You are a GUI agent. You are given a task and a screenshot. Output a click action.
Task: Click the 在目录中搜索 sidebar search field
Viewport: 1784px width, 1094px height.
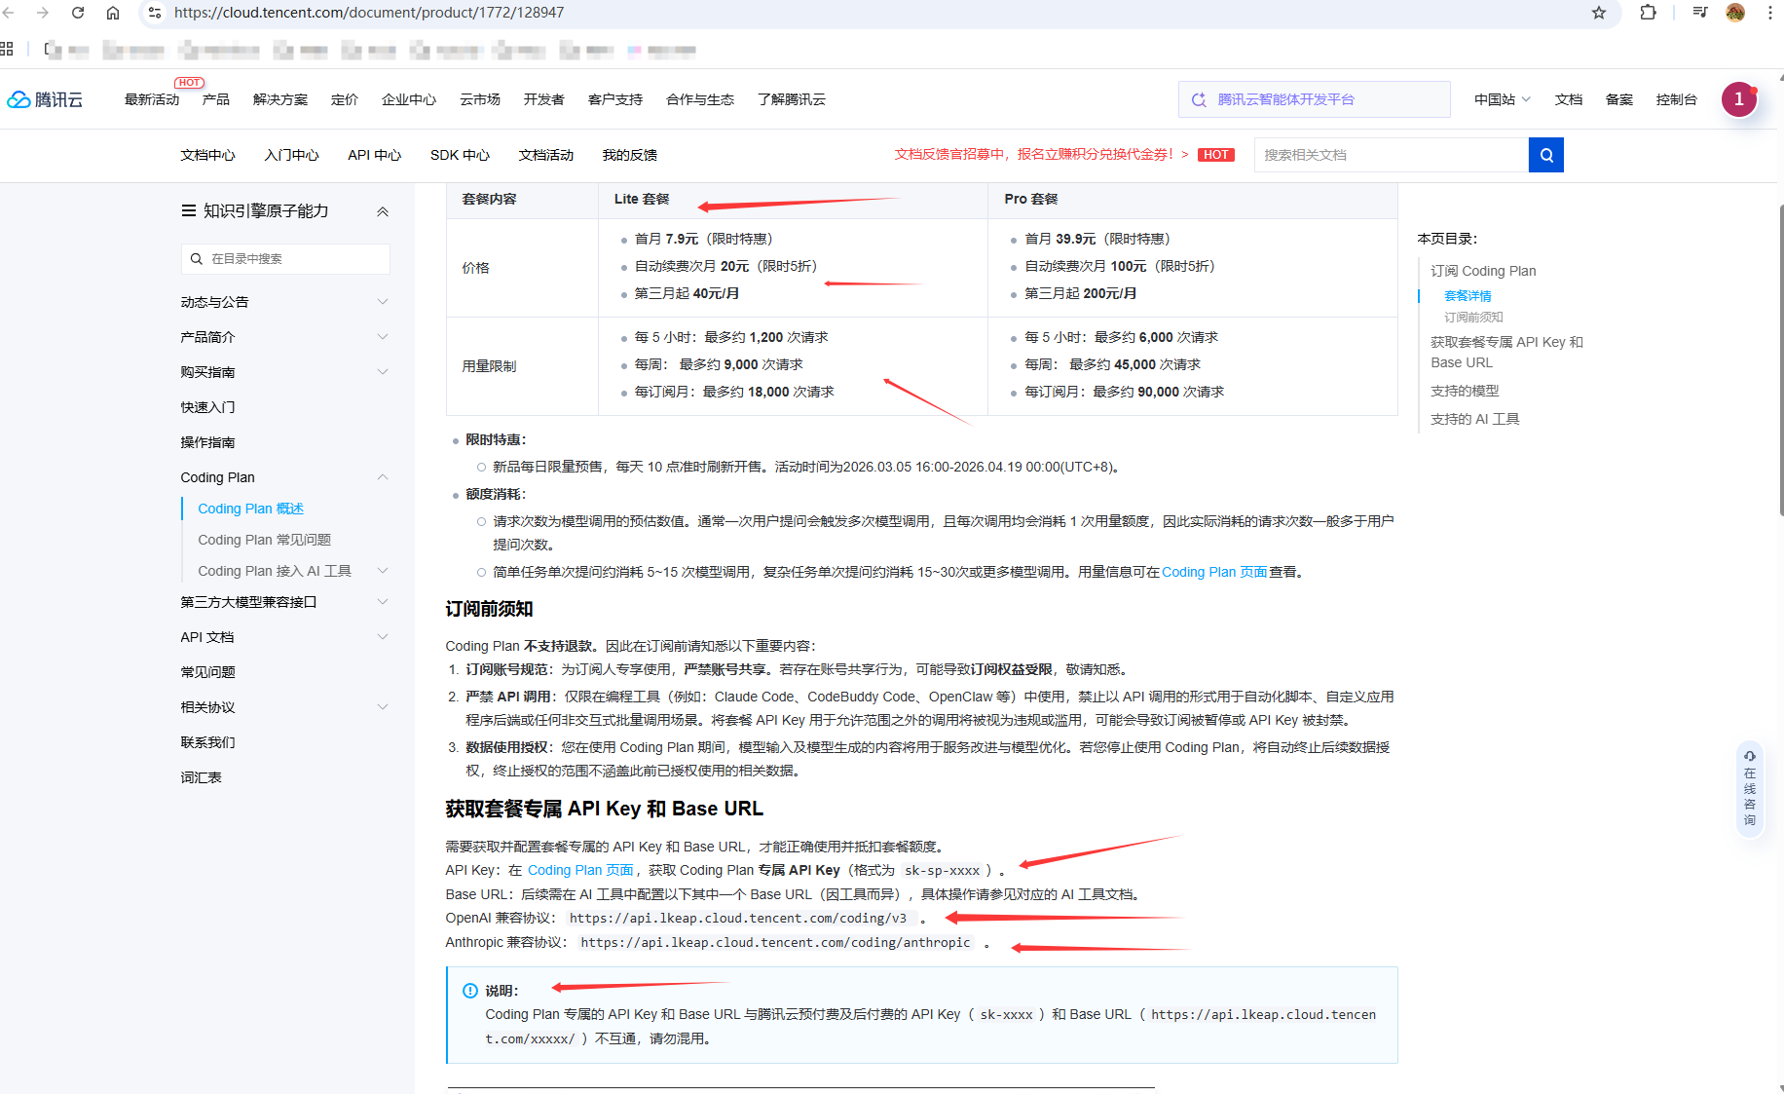pos(285,259)
